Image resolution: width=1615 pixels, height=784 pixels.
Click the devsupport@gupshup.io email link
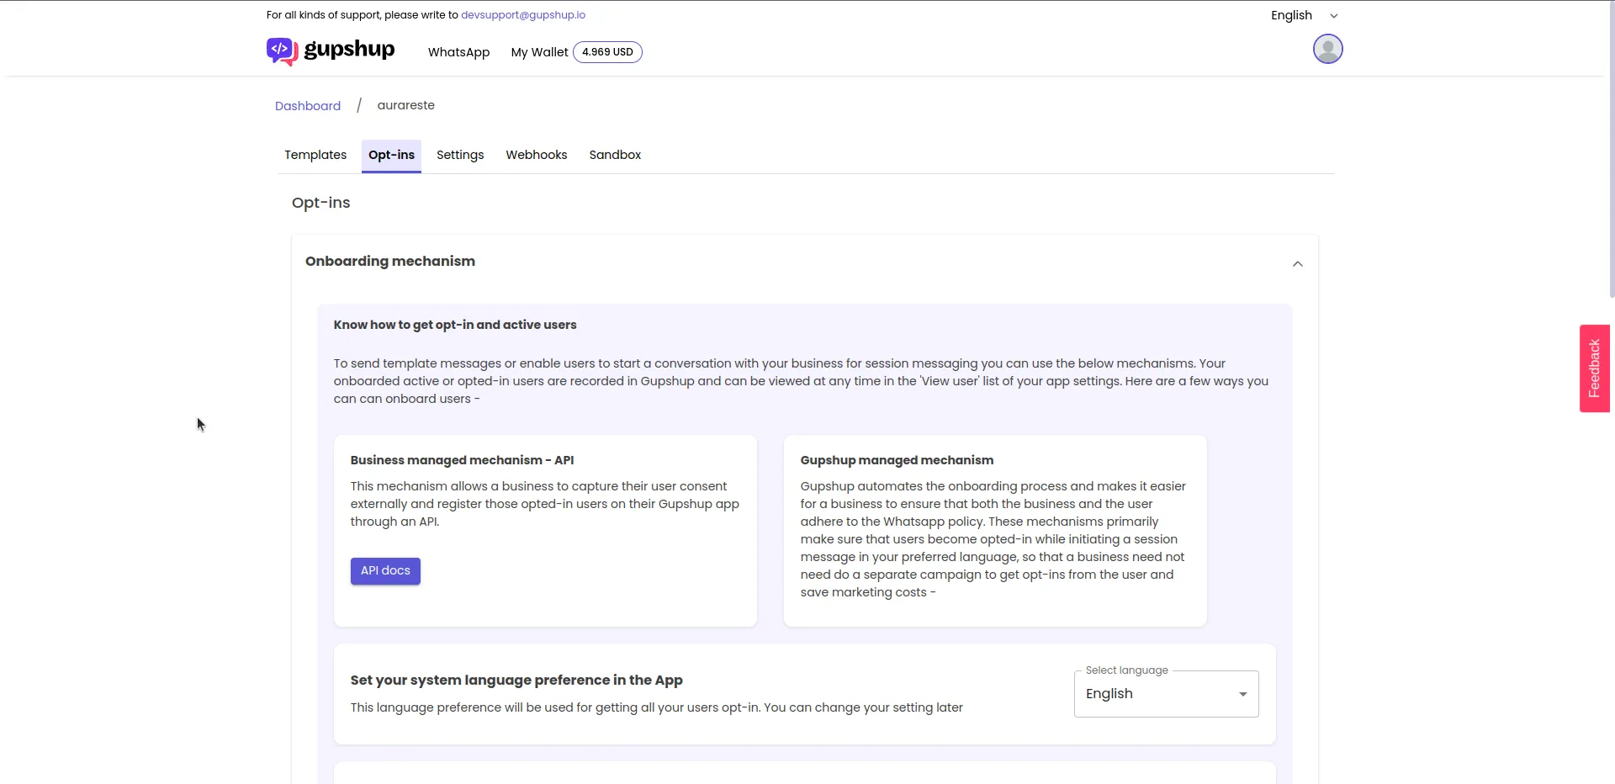click(x=523, y=15)
